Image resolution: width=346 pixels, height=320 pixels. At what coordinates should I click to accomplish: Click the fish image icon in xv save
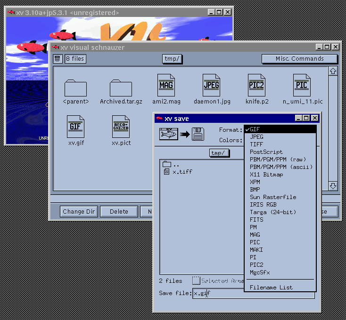point(169,134)
